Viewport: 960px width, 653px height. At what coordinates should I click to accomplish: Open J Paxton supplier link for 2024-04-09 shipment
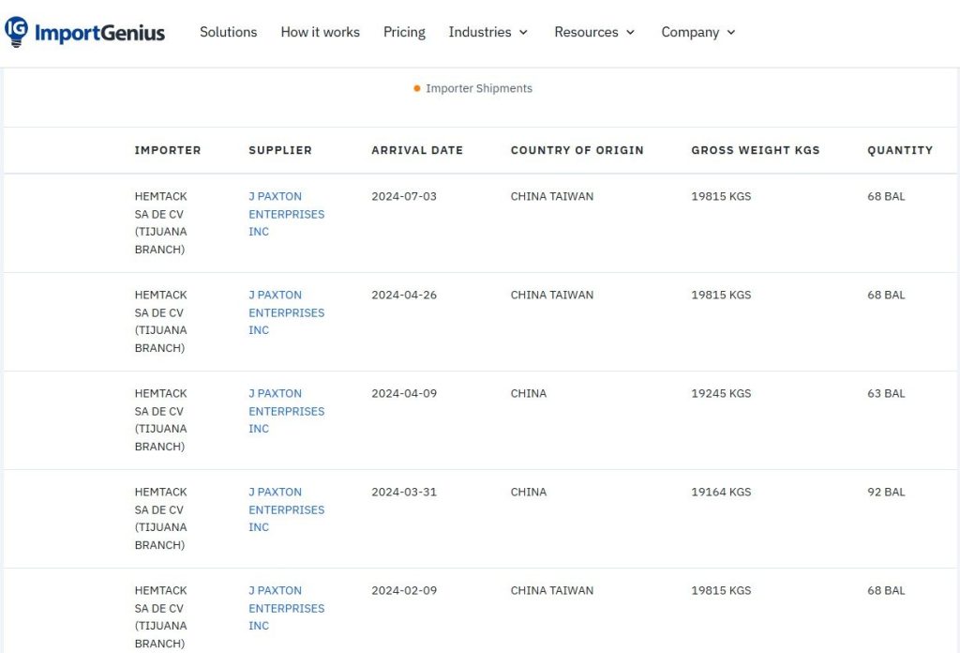286,411
